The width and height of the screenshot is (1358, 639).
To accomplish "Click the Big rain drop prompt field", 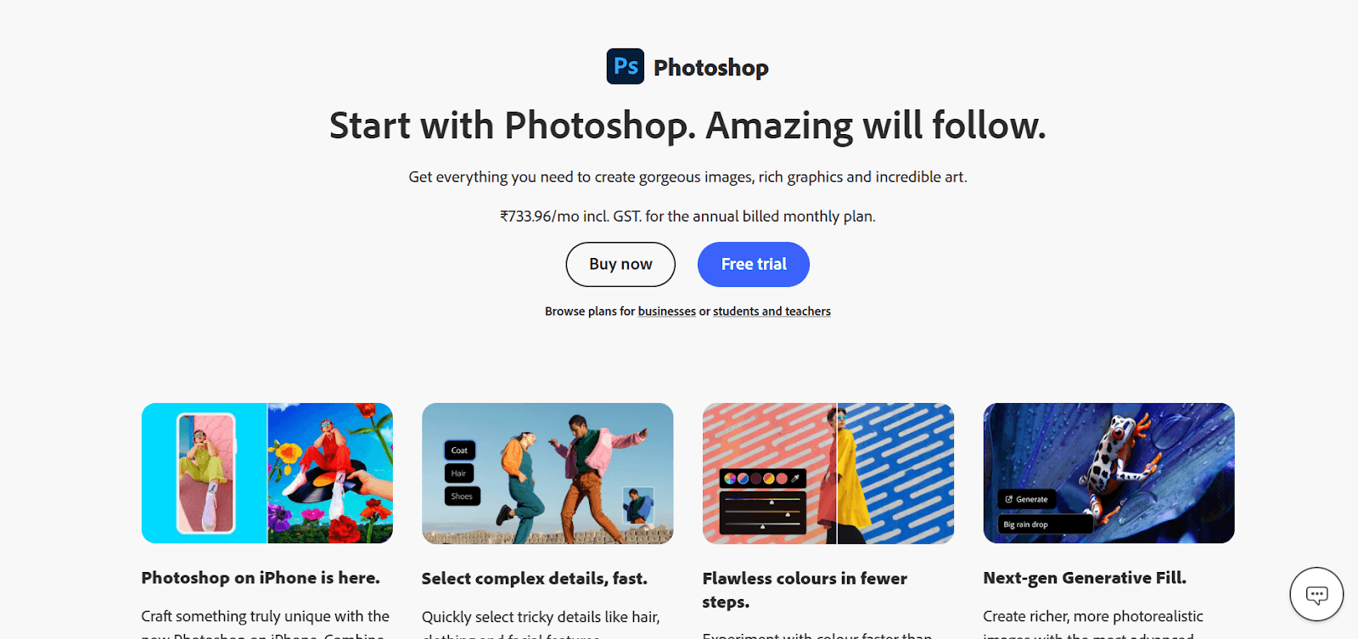I will (1045, 524).
